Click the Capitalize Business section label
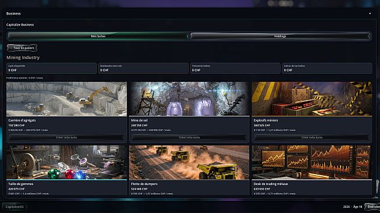Screen dimensions: 380x213 pos(20,25)
